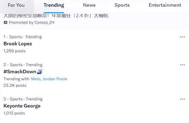Click the SmackDown logo emoji after hashtag
The width and height of the screenshot is (189, 123).
40,72
